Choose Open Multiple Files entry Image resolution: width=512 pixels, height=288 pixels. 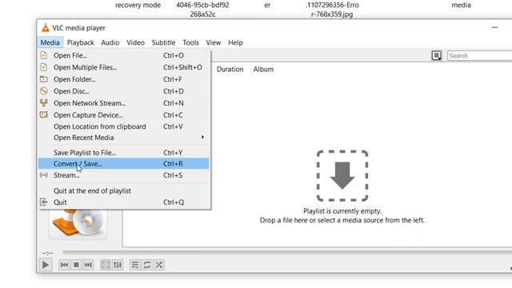pyautogui.click(x=124, y=67)
